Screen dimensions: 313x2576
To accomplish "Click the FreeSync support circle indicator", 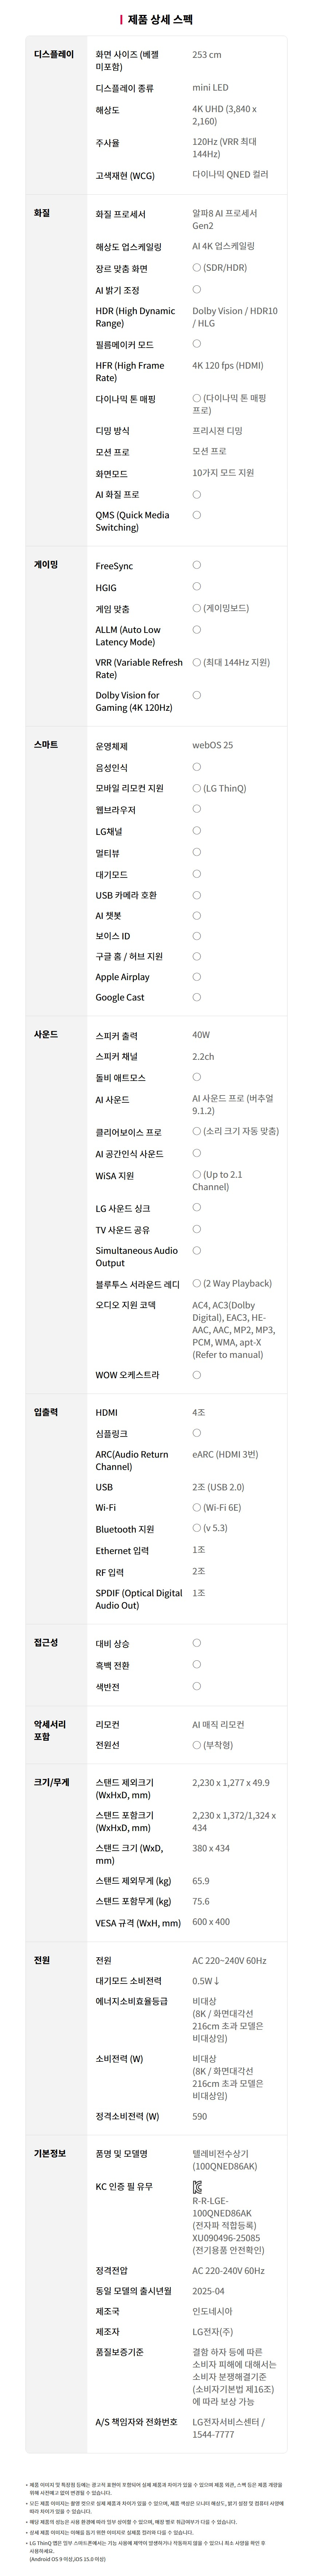I will pos(196,565).
